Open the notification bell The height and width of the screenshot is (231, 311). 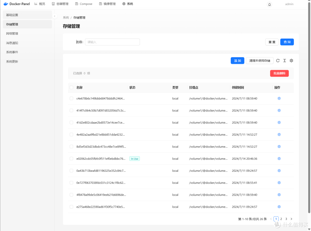[269, 4]
